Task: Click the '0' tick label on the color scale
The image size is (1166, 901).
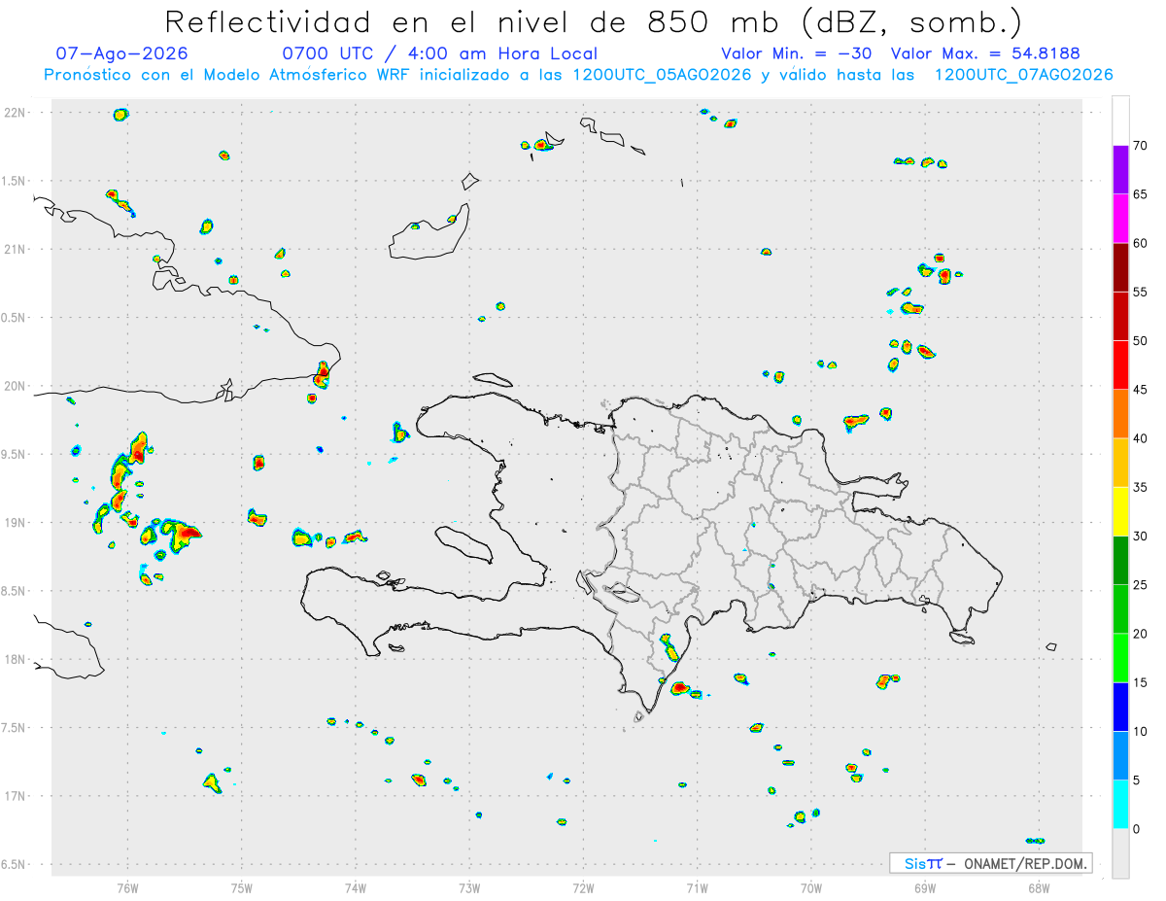Action: [x=1137, y=829]
